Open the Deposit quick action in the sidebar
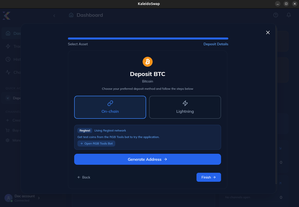299x207 pixels. pyautogui.click(x=8, y=98)
